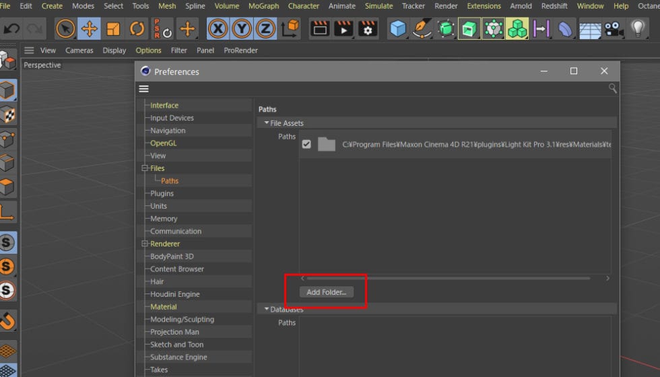Select Sketch and Toon preferences
660x377 pixels.
point(176,345)
